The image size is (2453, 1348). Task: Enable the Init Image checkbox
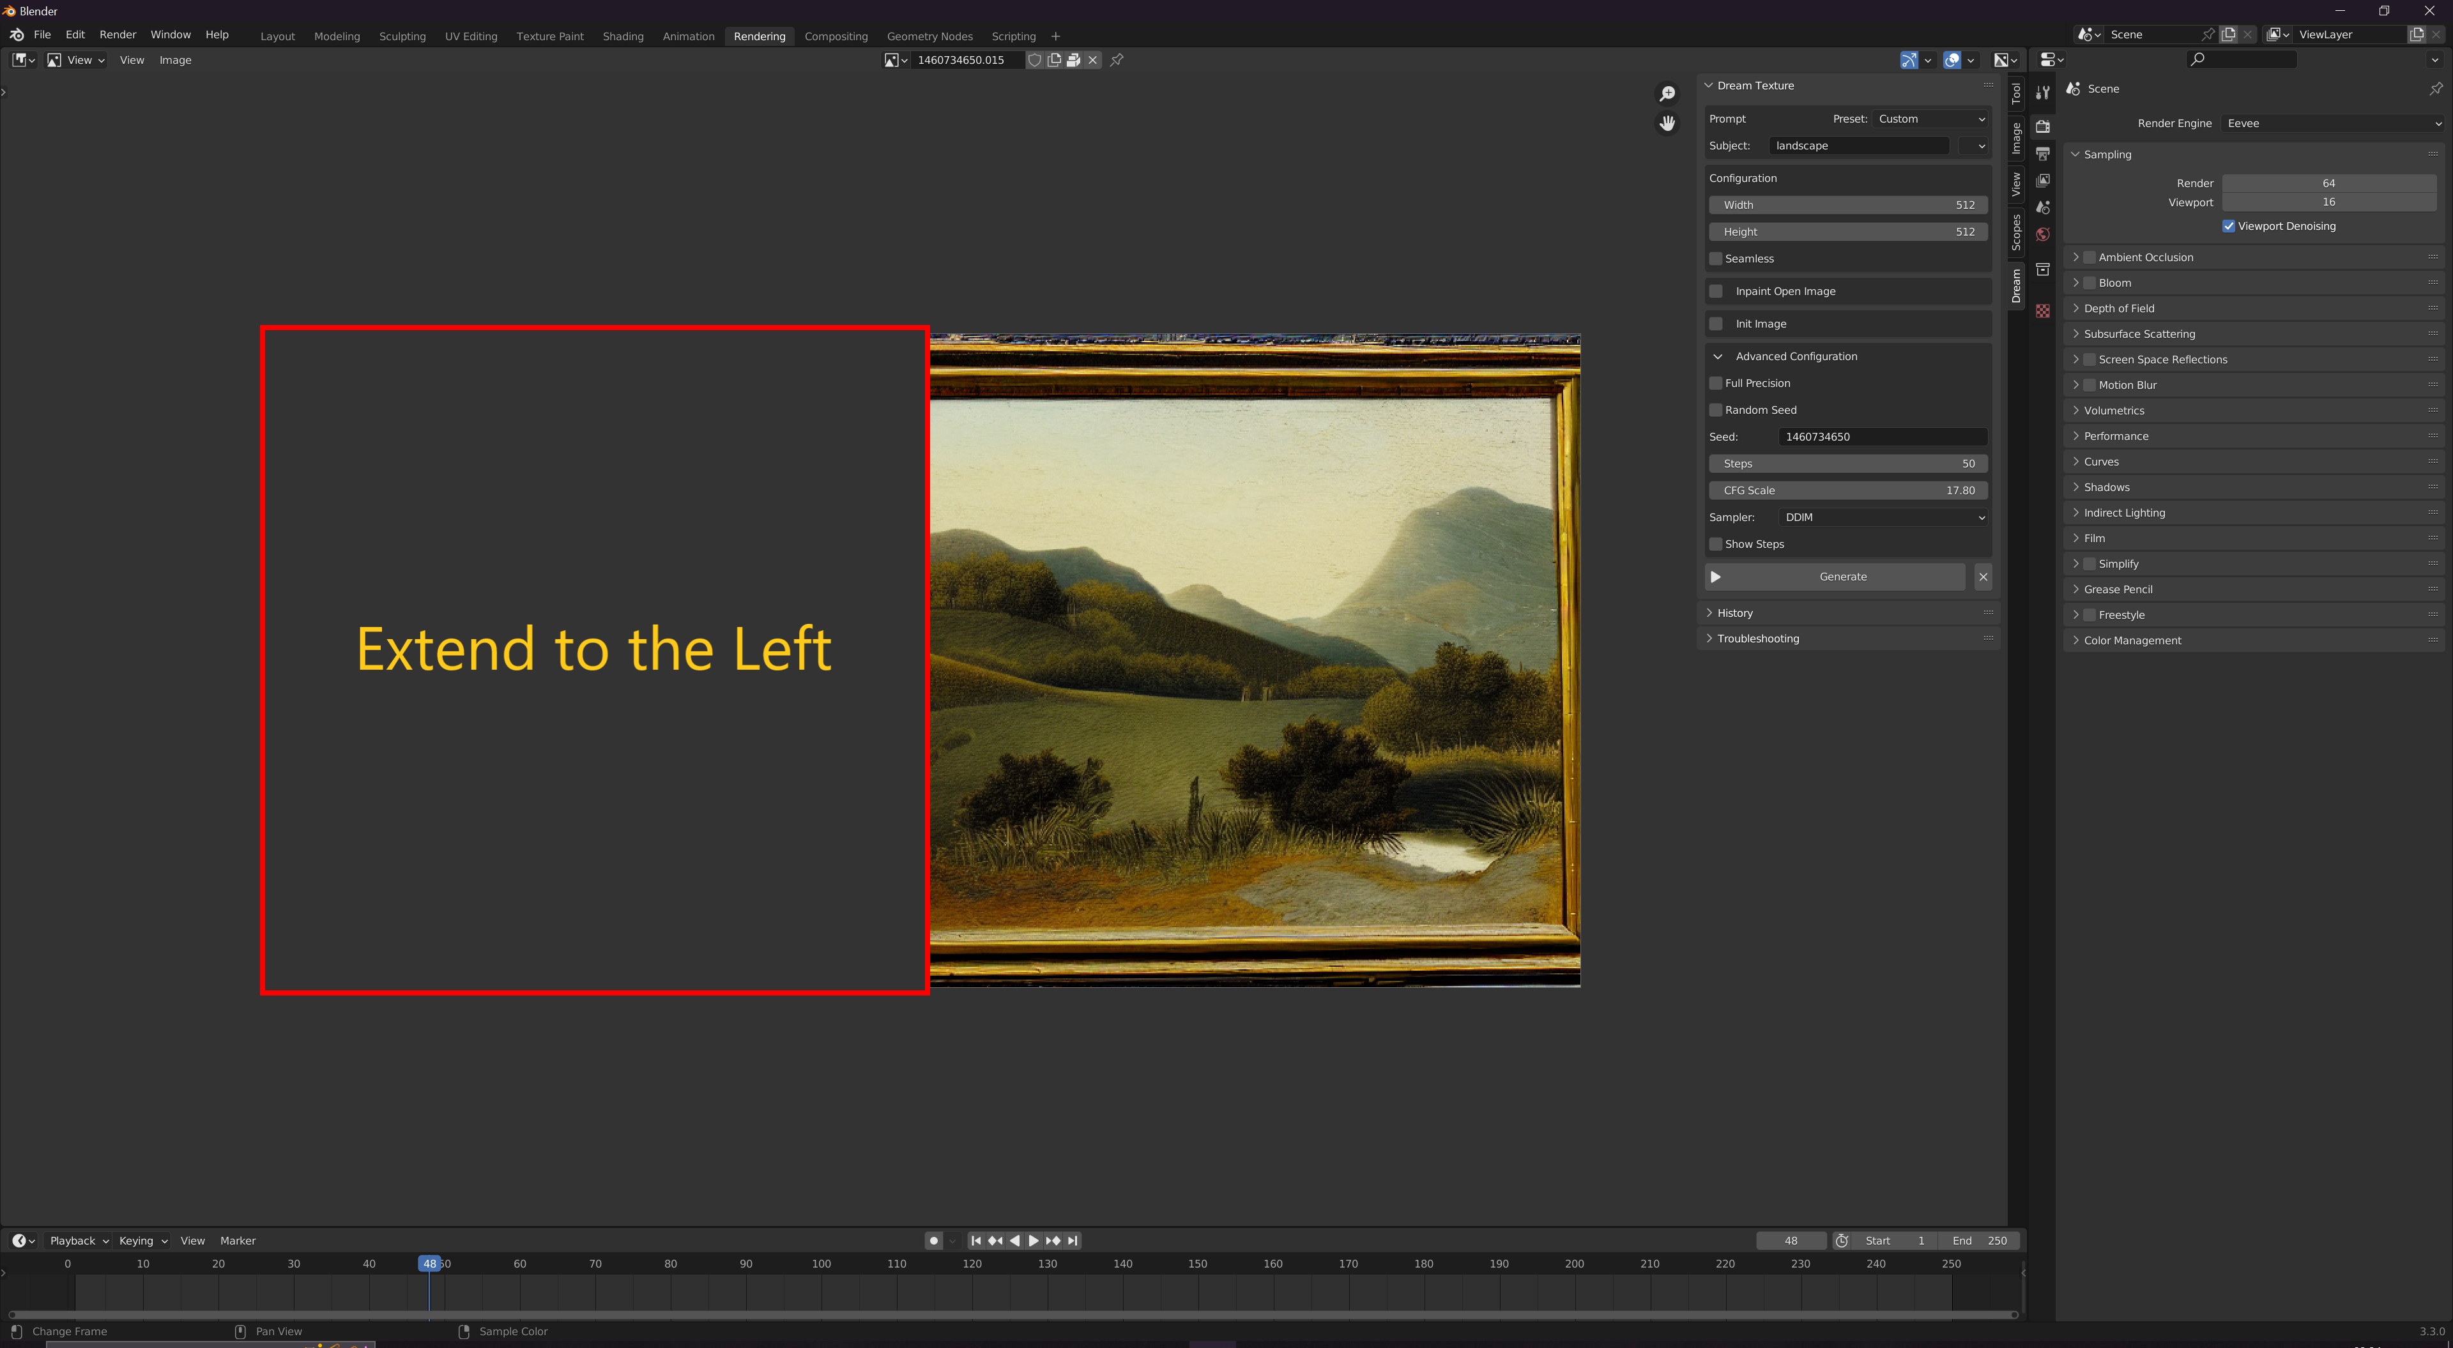[x=1716, y=324]
